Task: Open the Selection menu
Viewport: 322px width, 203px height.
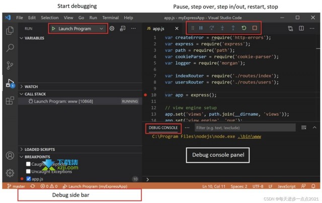Action: (x=50, y=18)
